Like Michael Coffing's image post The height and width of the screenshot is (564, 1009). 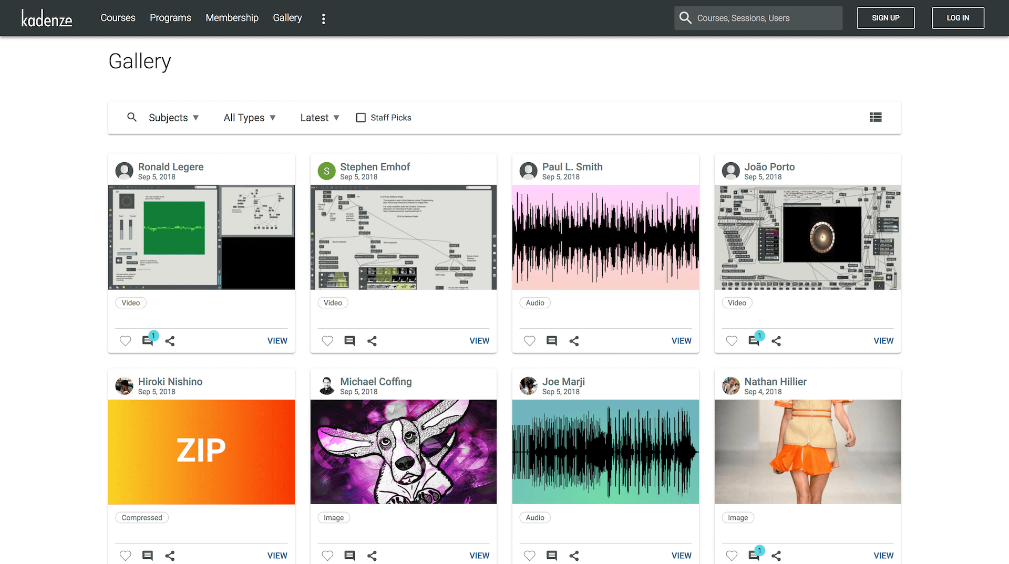[x=327, y=556]
